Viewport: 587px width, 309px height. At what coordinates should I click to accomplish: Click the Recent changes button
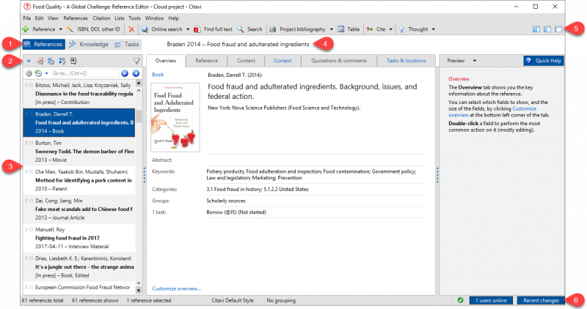(x=541, y=300)
